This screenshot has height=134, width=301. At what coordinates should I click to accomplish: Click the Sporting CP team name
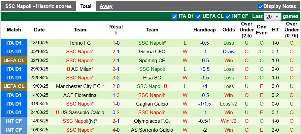tap(152, 61)
